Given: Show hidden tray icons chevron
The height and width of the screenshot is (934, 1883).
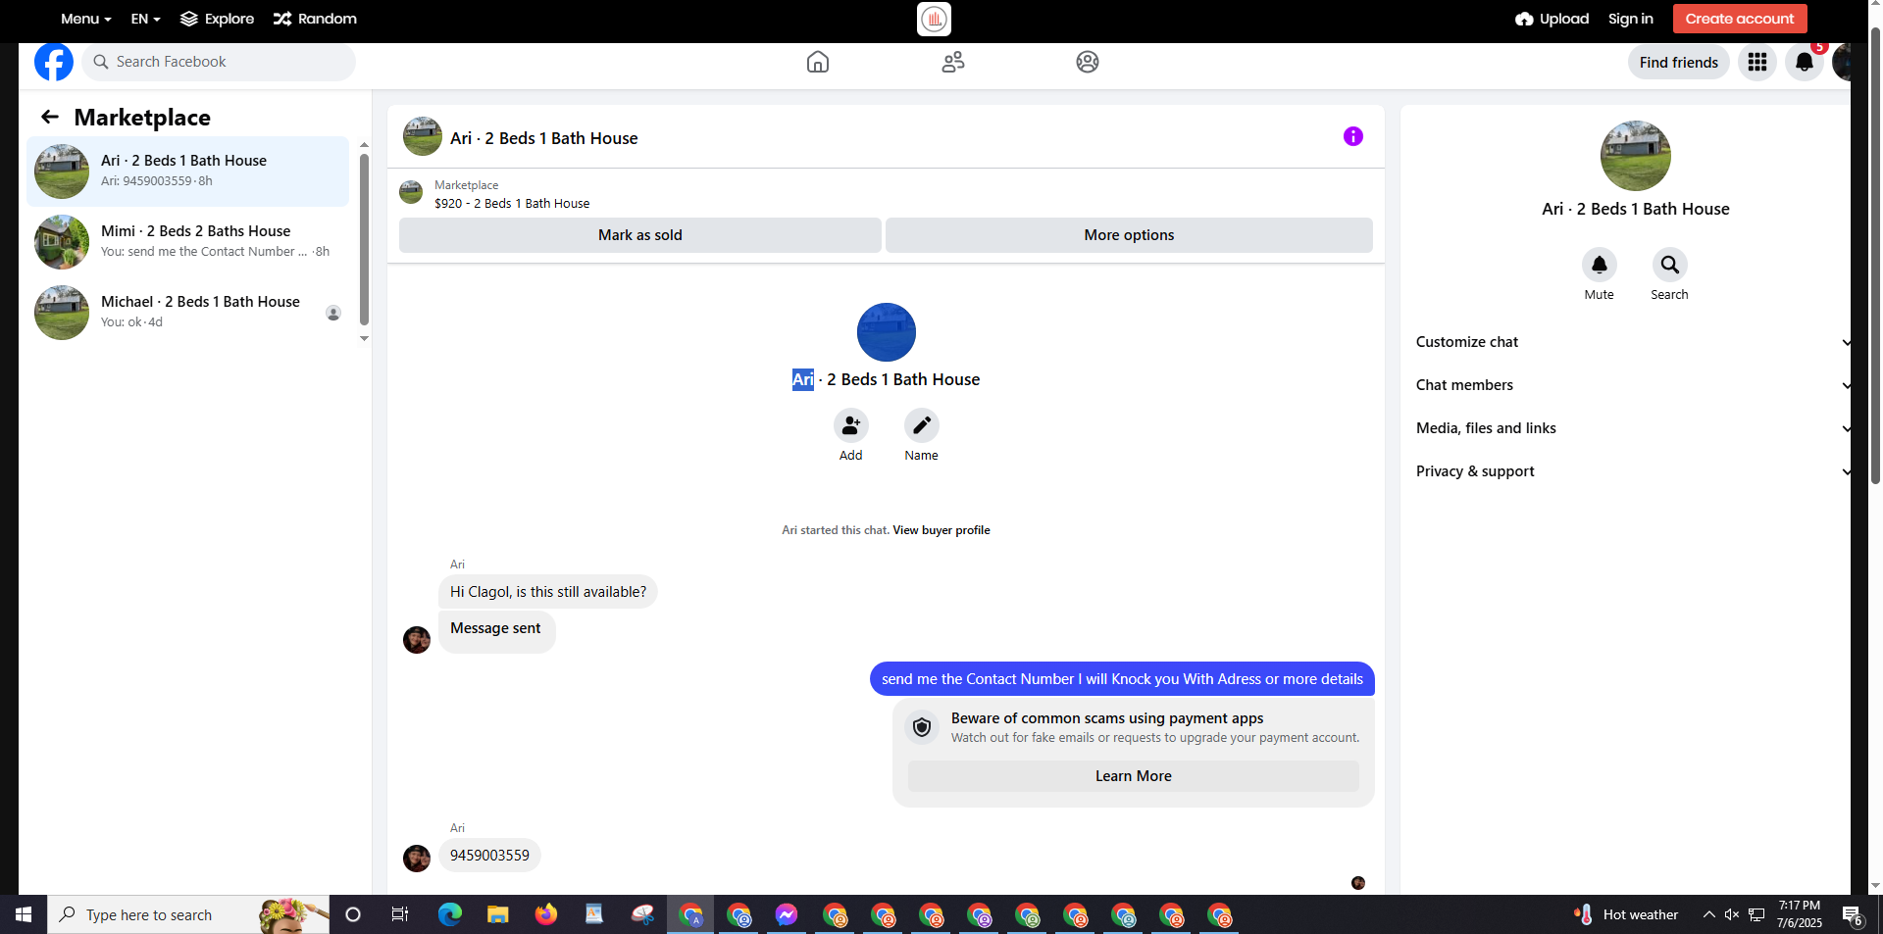Looking at the screenshot, I should 1709,914.
